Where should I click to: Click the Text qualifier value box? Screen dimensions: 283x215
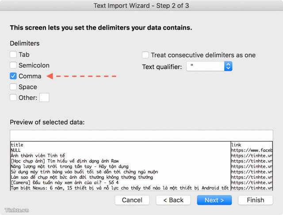(205, 66)
